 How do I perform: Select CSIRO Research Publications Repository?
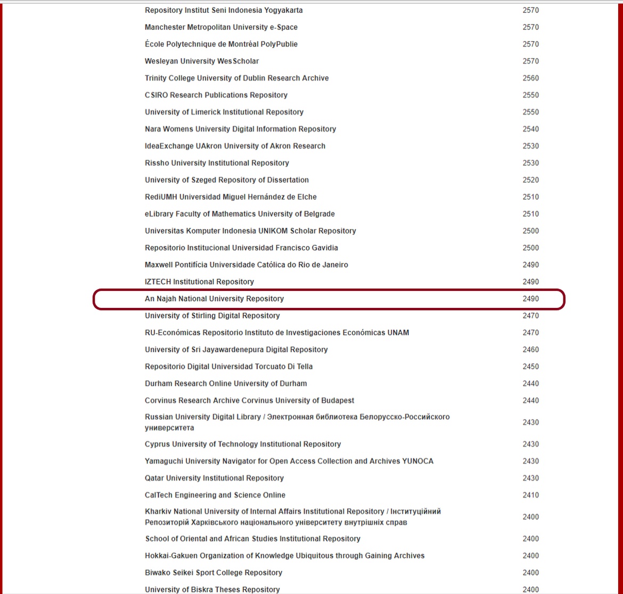coord(216,95)
